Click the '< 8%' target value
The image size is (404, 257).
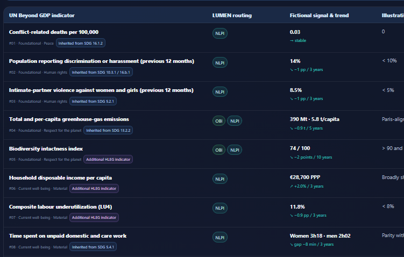388,206
